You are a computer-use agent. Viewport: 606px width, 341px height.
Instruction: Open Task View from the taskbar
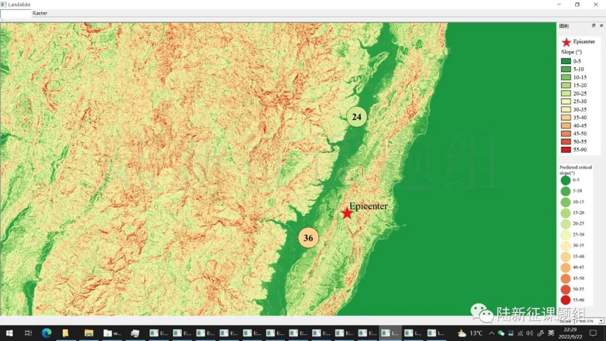point(28,333)
